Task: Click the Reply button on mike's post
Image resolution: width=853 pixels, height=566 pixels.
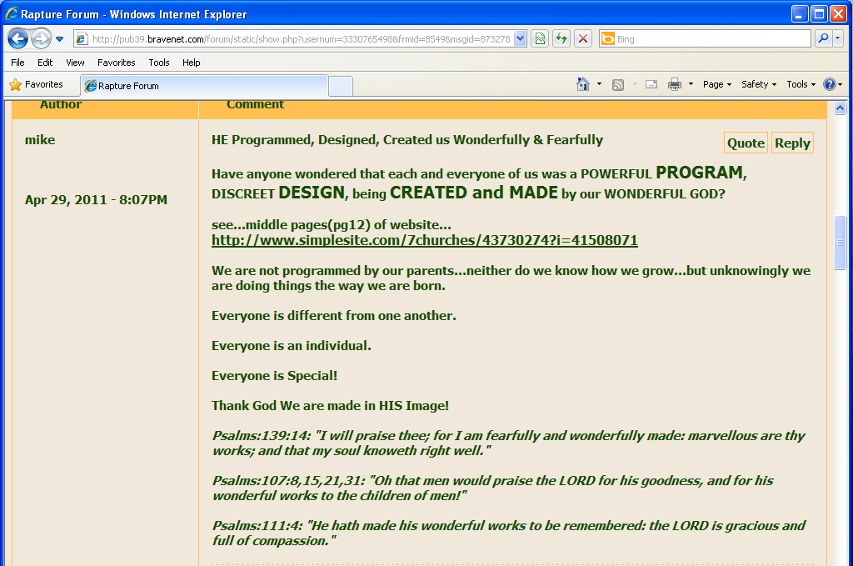Action: 793,143
